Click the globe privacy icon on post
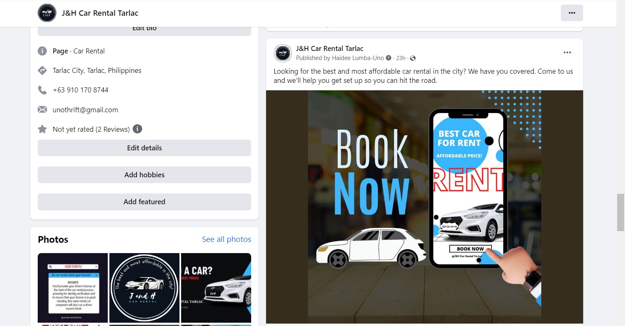 coord(413,58)
